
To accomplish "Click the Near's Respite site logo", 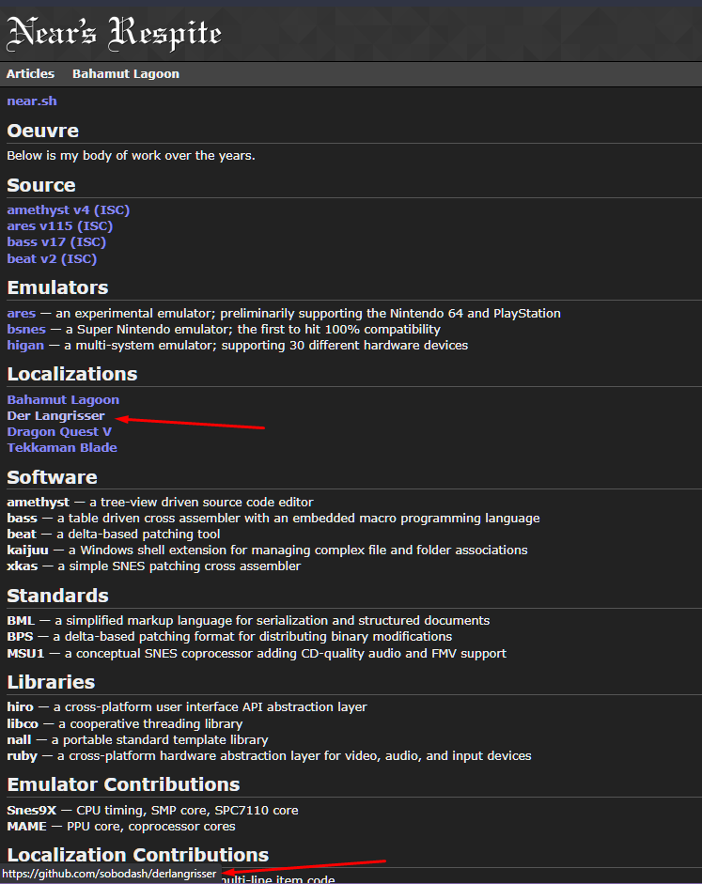I will point(114,33).
